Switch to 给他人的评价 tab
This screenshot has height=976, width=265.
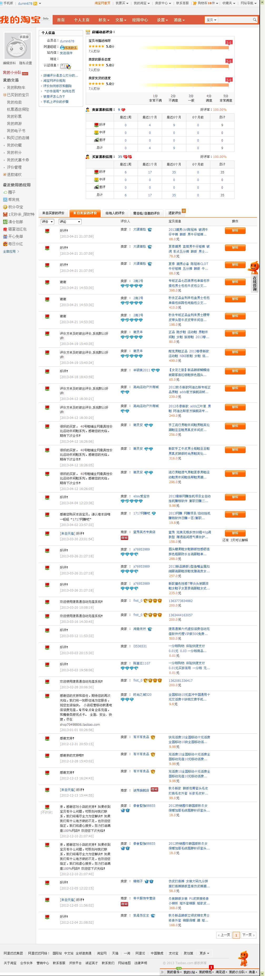[115, 213]
